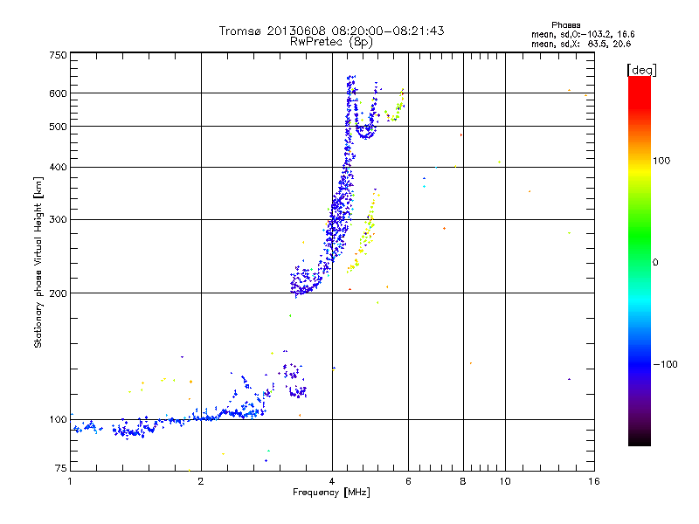Click the y-axis tick label '300'

pyautogui.click(x=58, y=220)
